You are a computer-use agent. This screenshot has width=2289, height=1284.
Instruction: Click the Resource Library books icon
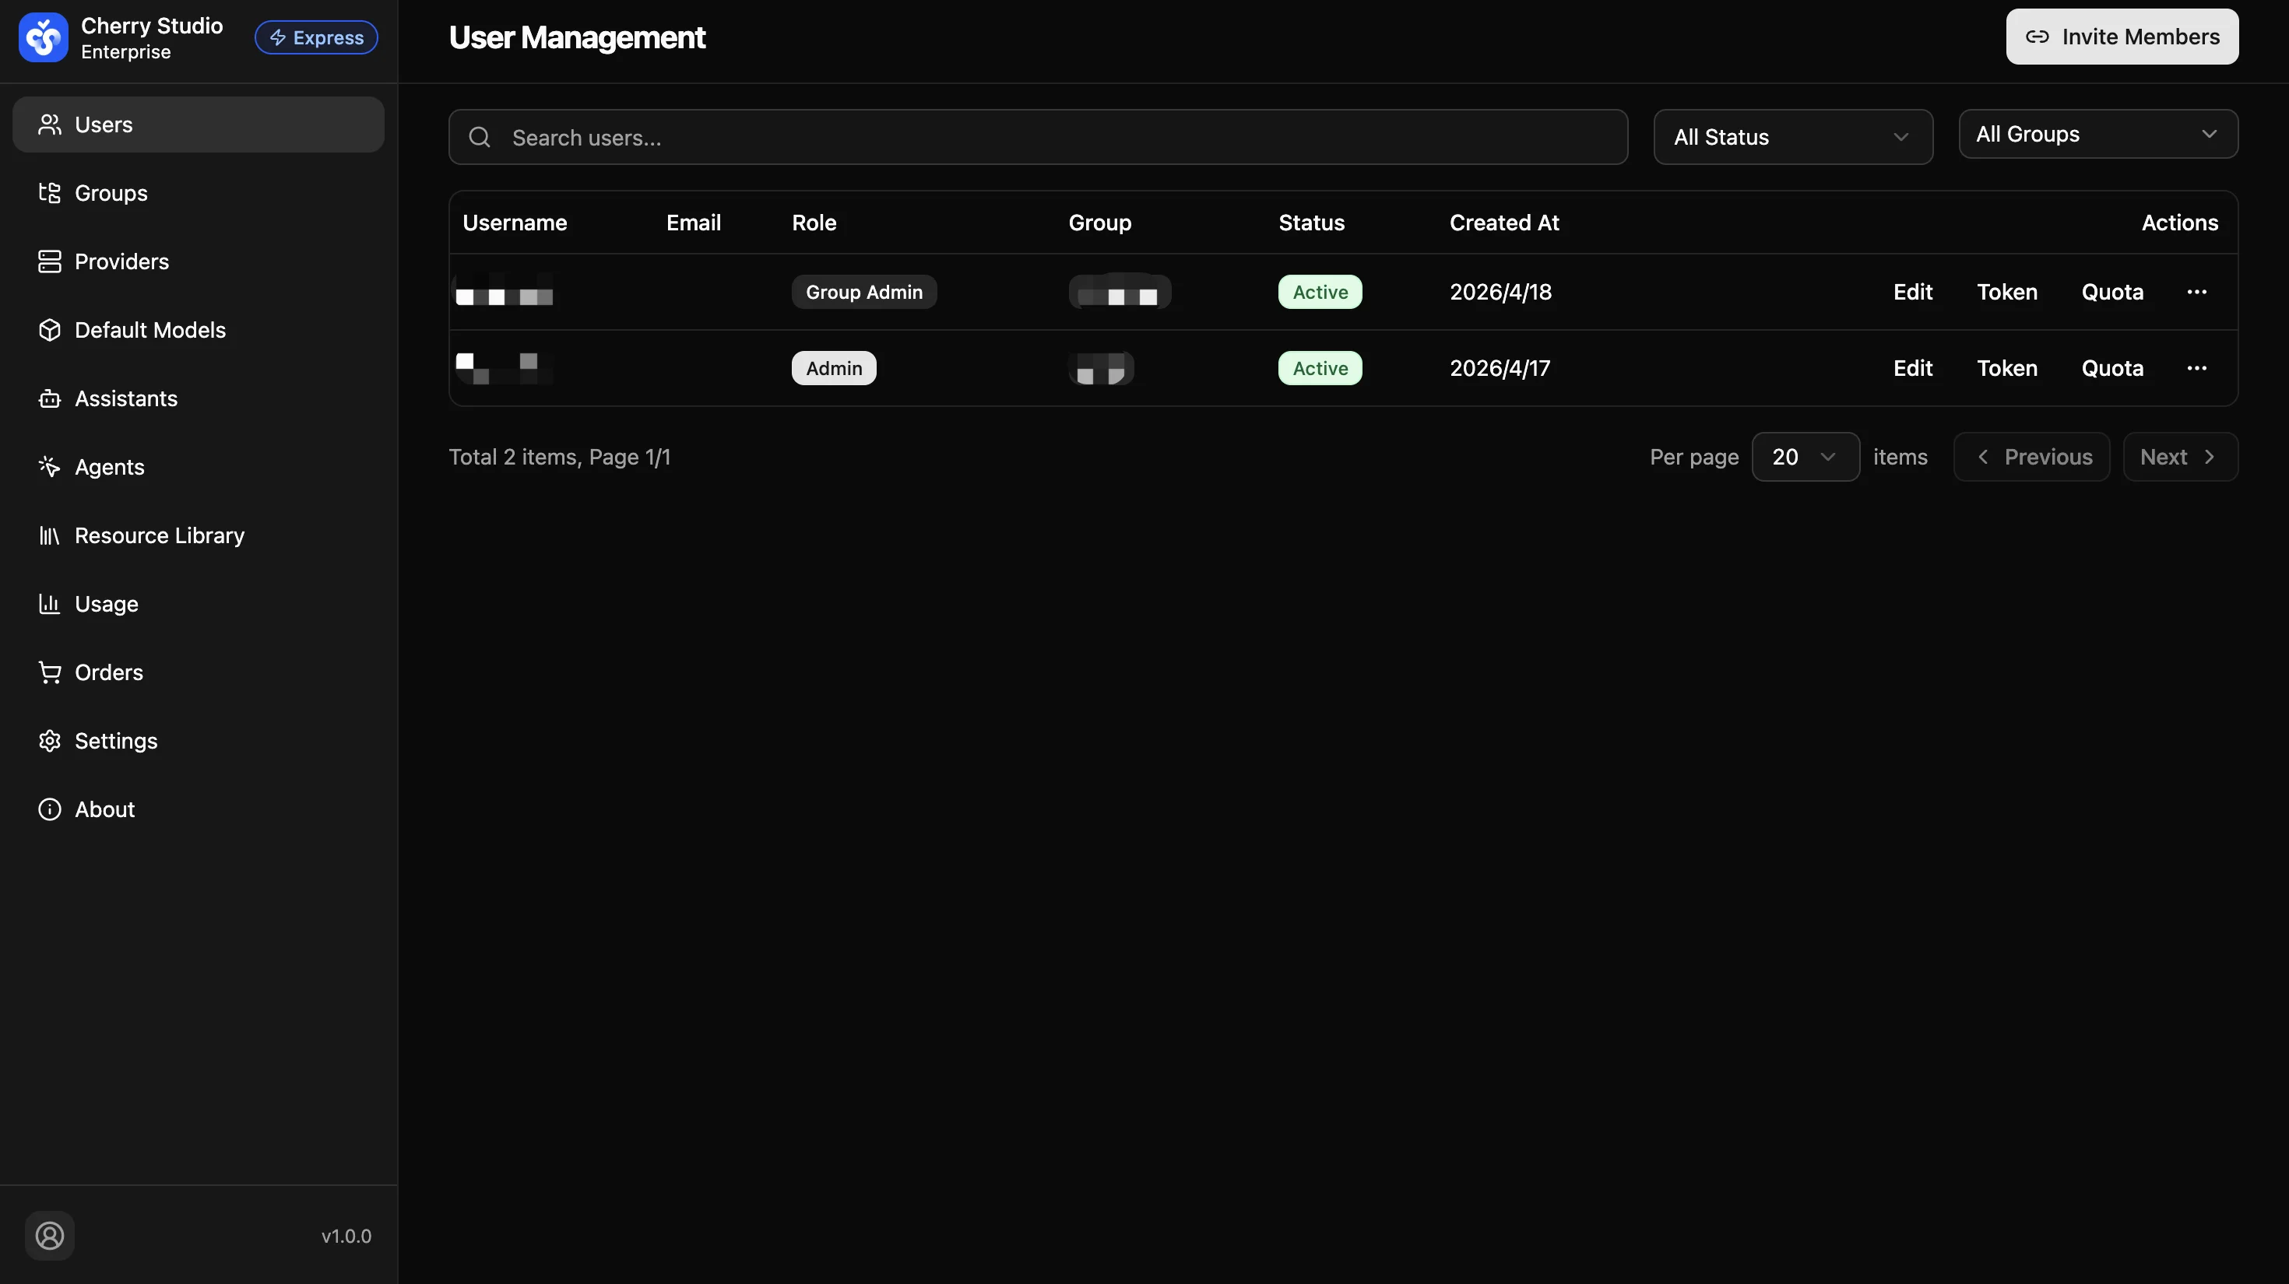[x=50, y=535]
